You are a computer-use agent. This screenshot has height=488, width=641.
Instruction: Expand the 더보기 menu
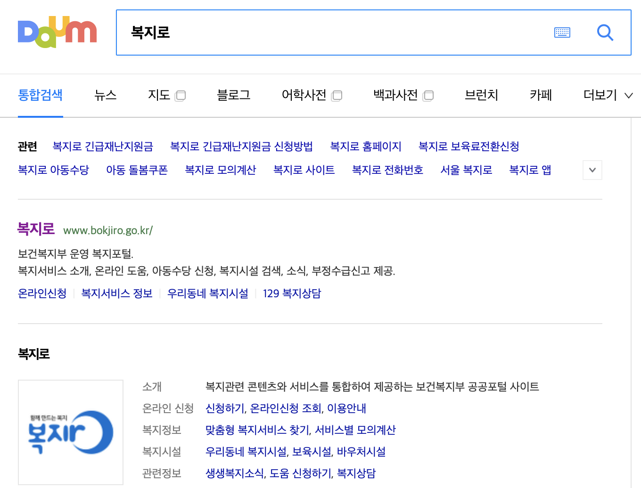coord(608,95)
